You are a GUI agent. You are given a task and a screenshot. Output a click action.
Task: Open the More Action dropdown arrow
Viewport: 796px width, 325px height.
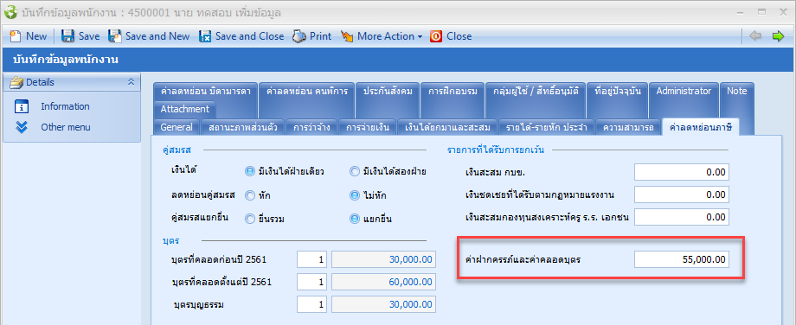tap(420, 36)
